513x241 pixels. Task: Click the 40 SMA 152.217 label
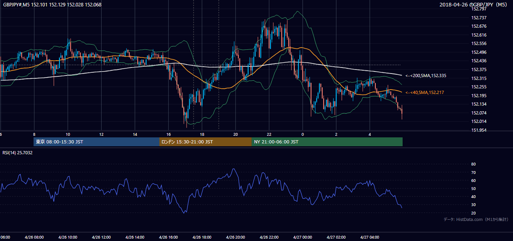point(424,92)
